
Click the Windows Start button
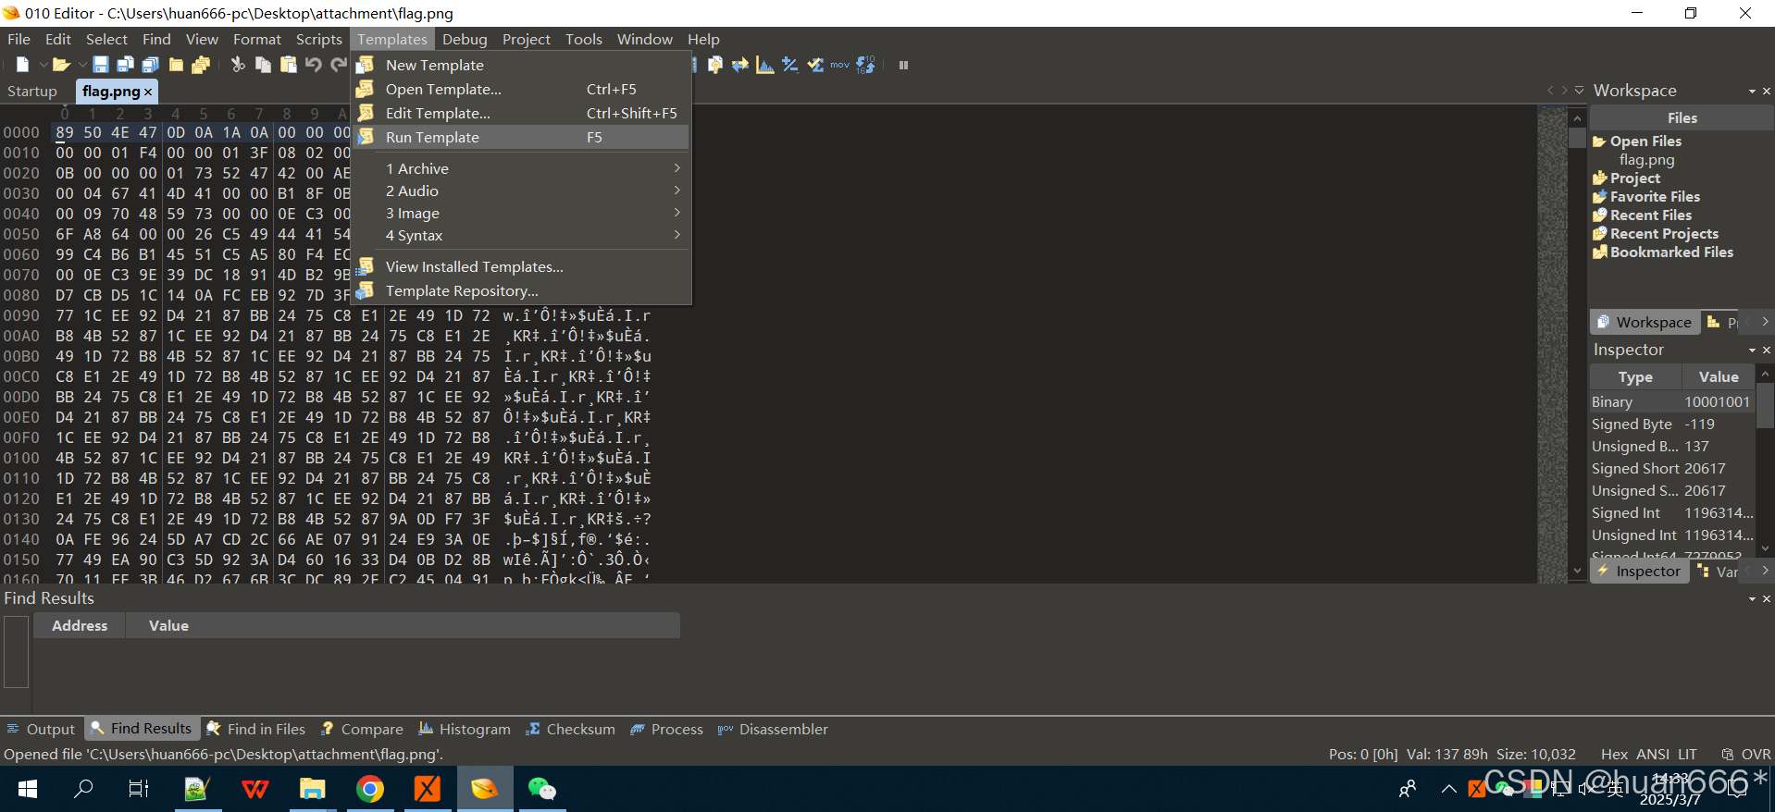(28, 789)
